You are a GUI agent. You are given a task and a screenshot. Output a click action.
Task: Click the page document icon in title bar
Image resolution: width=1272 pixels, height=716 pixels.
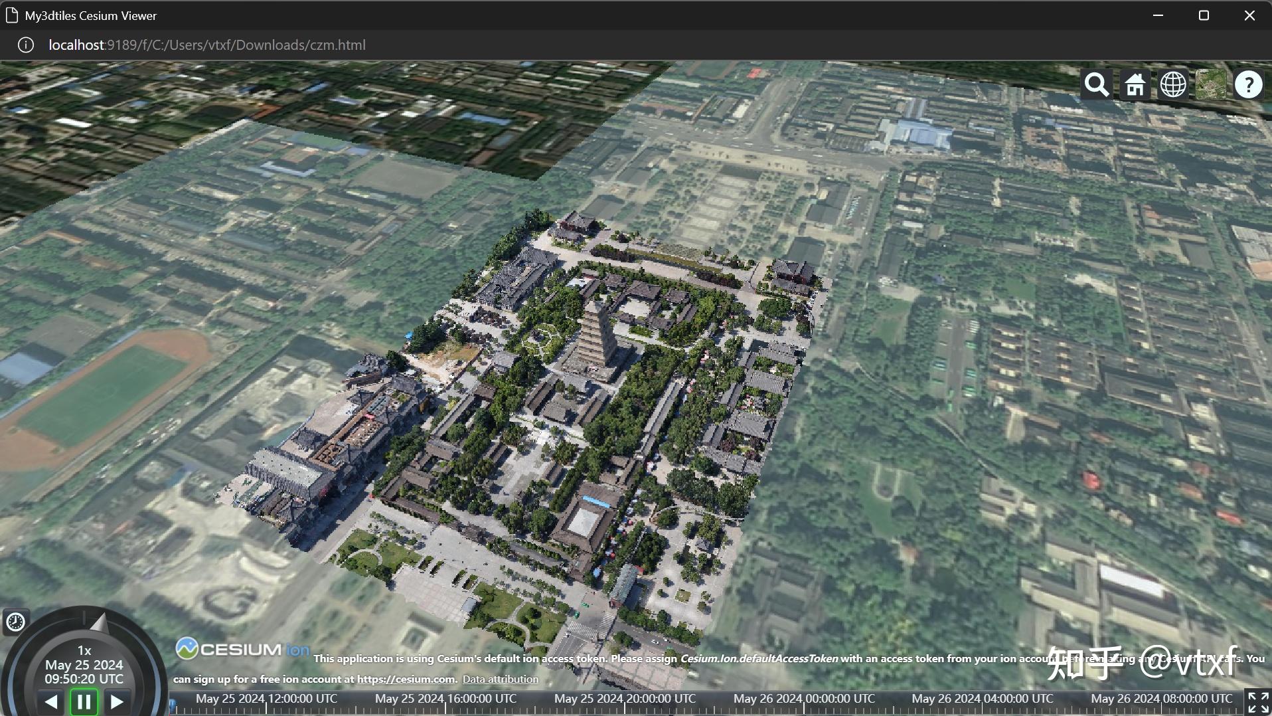[11, 15]
